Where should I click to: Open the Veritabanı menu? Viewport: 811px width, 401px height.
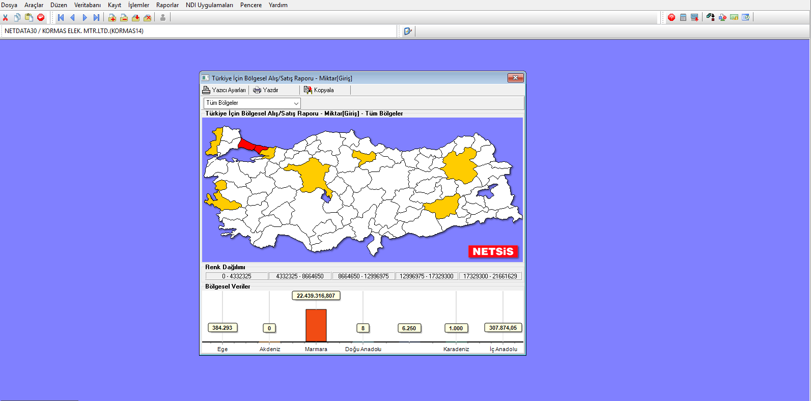click(x=88, y=5)
